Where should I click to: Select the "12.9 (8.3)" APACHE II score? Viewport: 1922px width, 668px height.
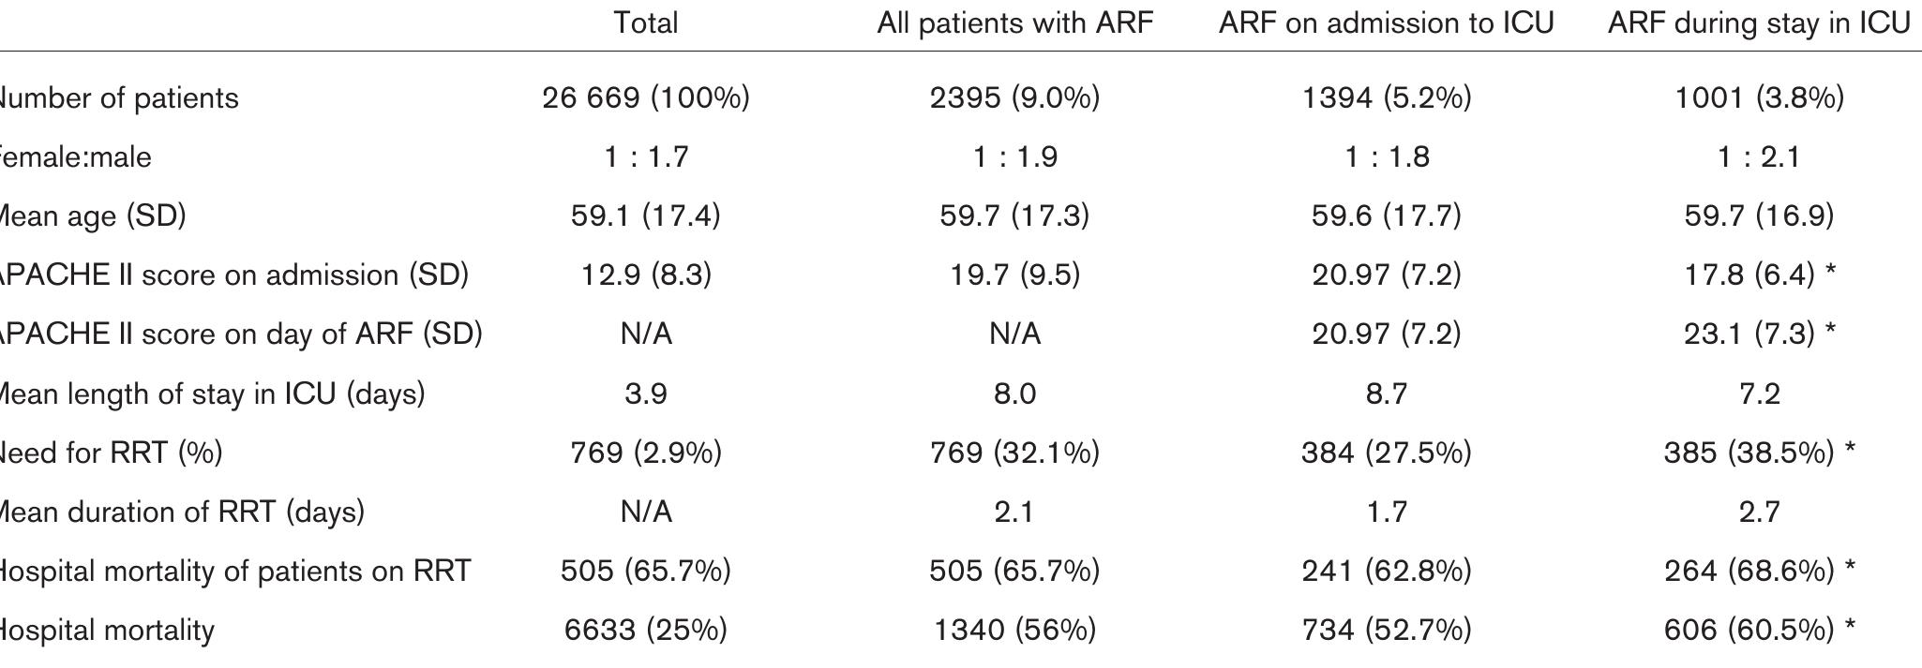645,275
